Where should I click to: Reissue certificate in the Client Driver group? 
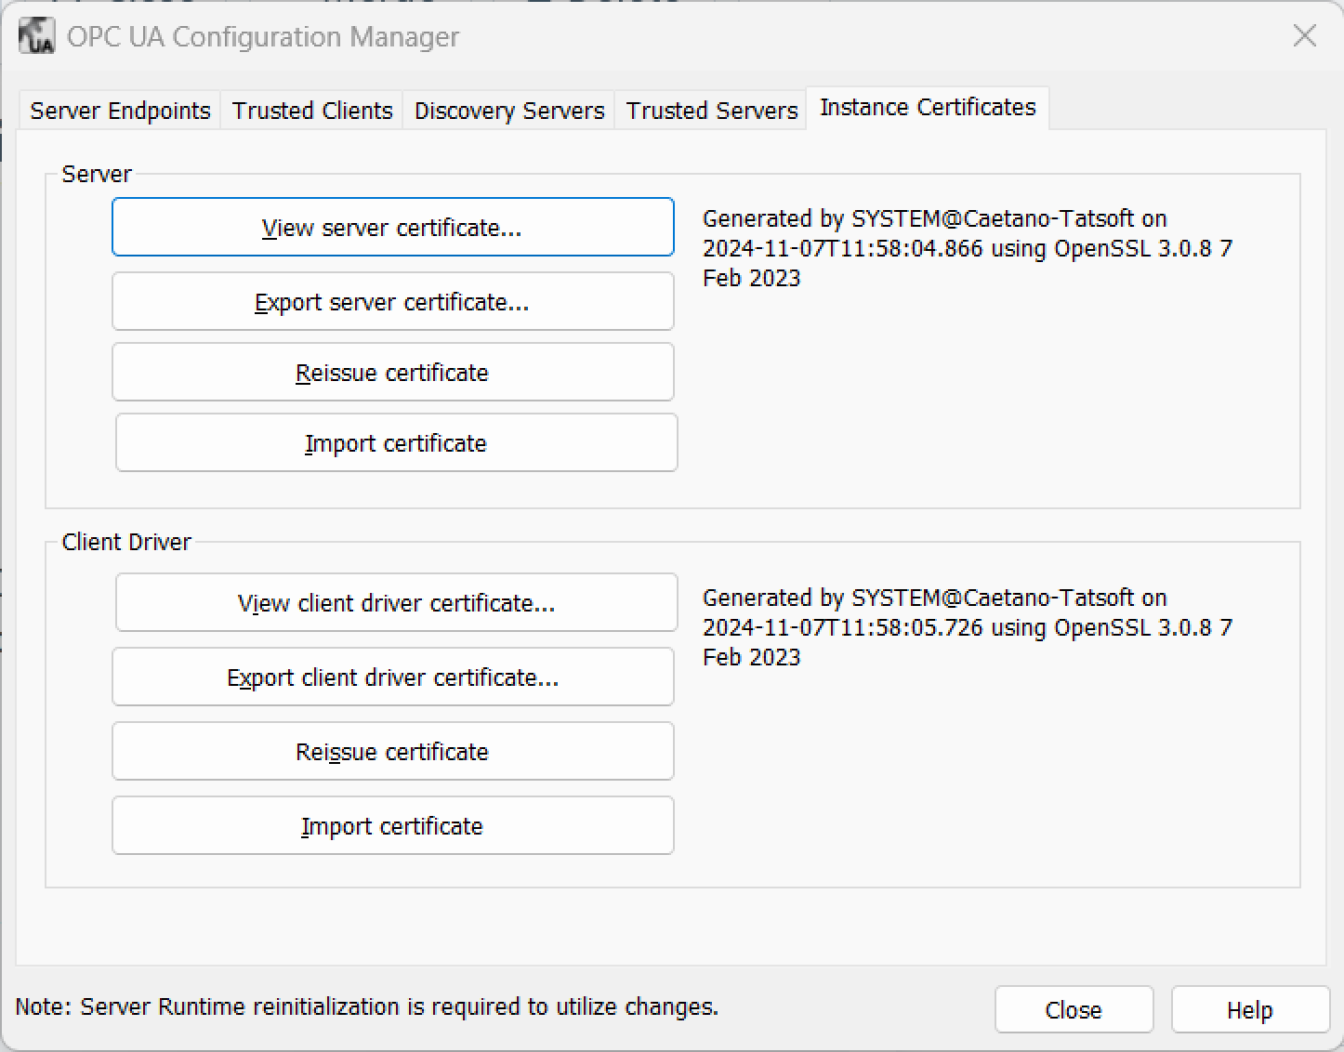pos(392,752)
